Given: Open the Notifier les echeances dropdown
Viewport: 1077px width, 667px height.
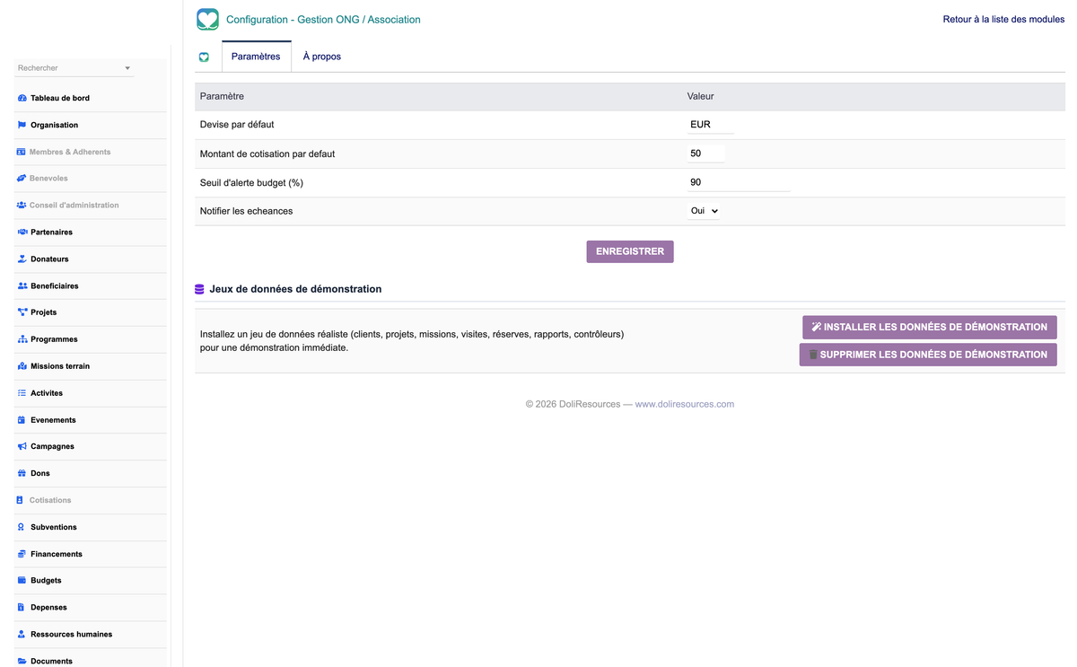Looking at the screenshot, I should point(704,211).
